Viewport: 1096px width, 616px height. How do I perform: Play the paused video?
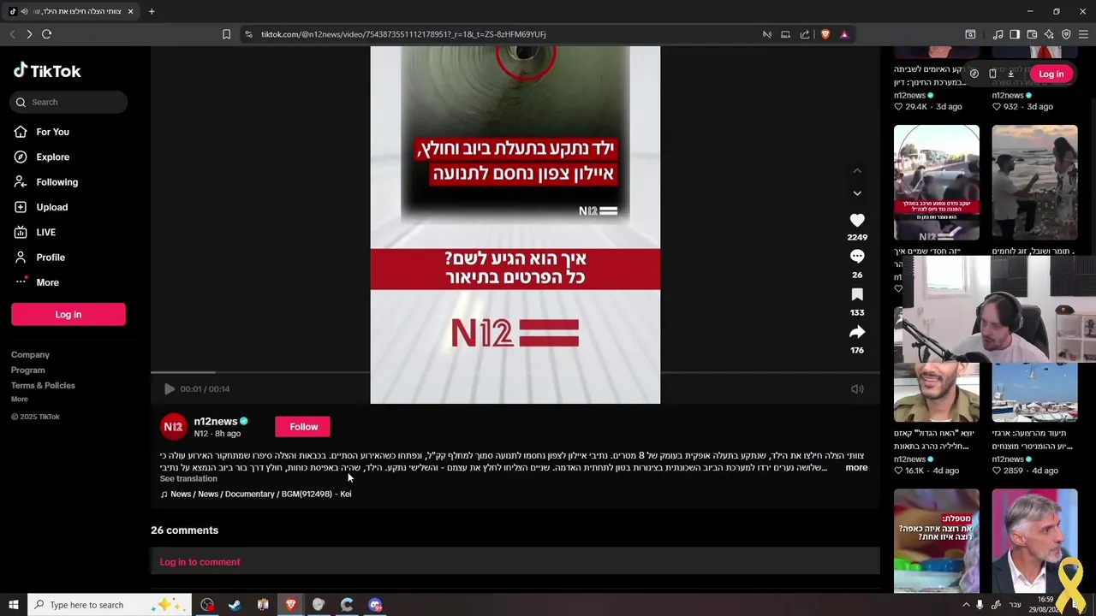pos(170,388)
